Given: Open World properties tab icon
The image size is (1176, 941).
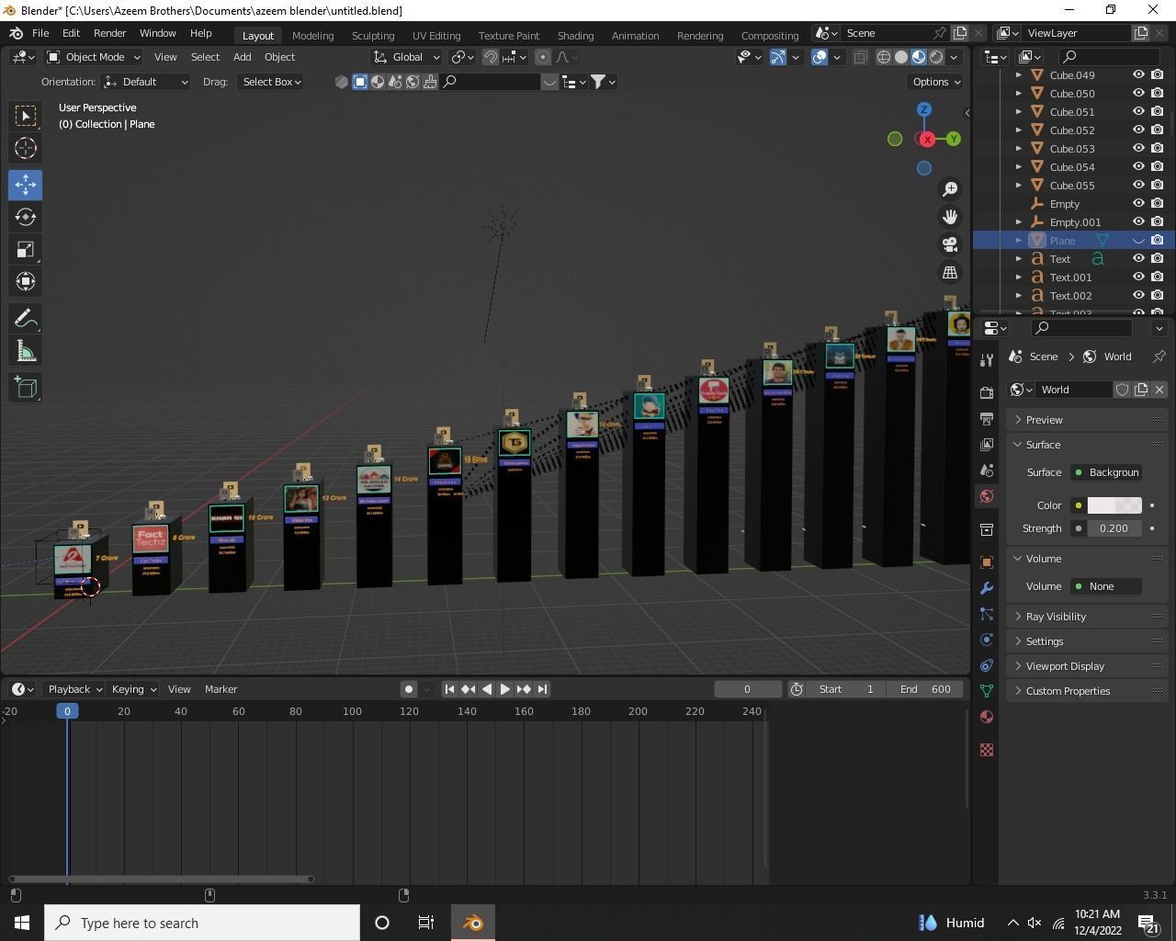Looking at the screenshot, I should coord(987,496).
